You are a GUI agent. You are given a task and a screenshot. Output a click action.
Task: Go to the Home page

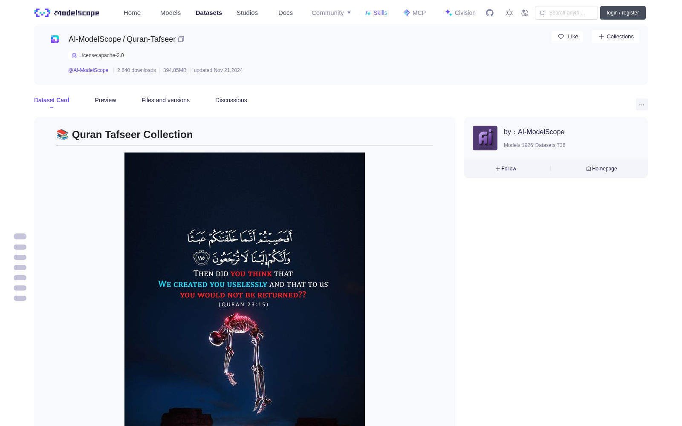point(132,13)
